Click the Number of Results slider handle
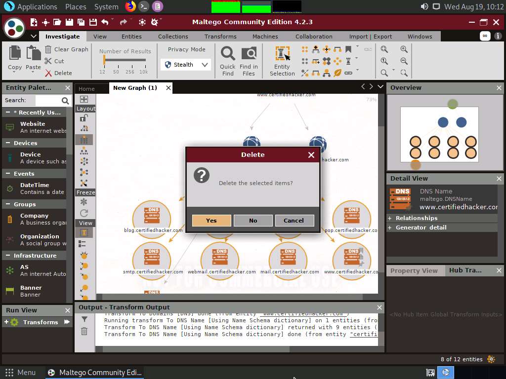Viewport: 506px width, 379px height. (104, 60)
